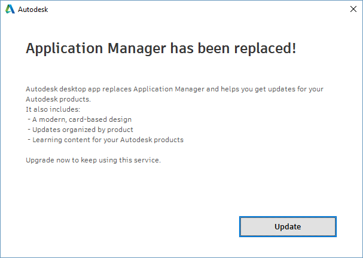Select the word 'replaced!' in the heading
The image size is (363, 258).
(x=265, y=48)
